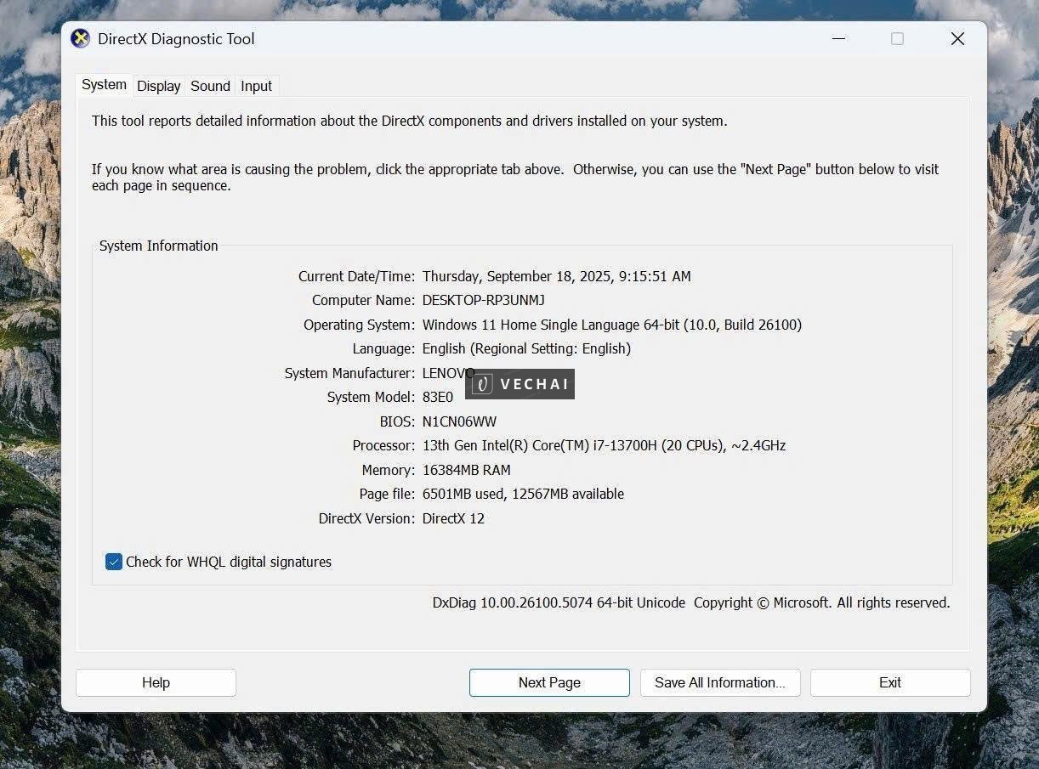
Task: Click the VECHAI watermark logo
Action: pos(520,384)
